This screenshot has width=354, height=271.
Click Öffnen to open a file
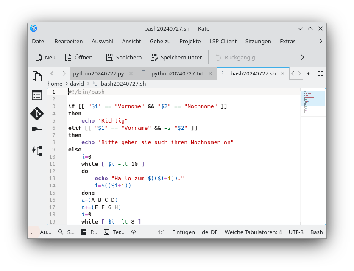(x=78, y=57)
